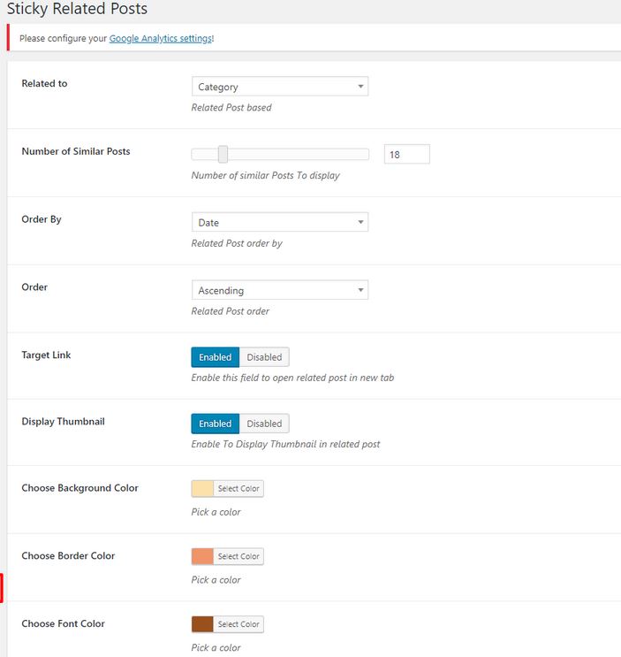Expand the Order By Date dropdown

point(279,222)
